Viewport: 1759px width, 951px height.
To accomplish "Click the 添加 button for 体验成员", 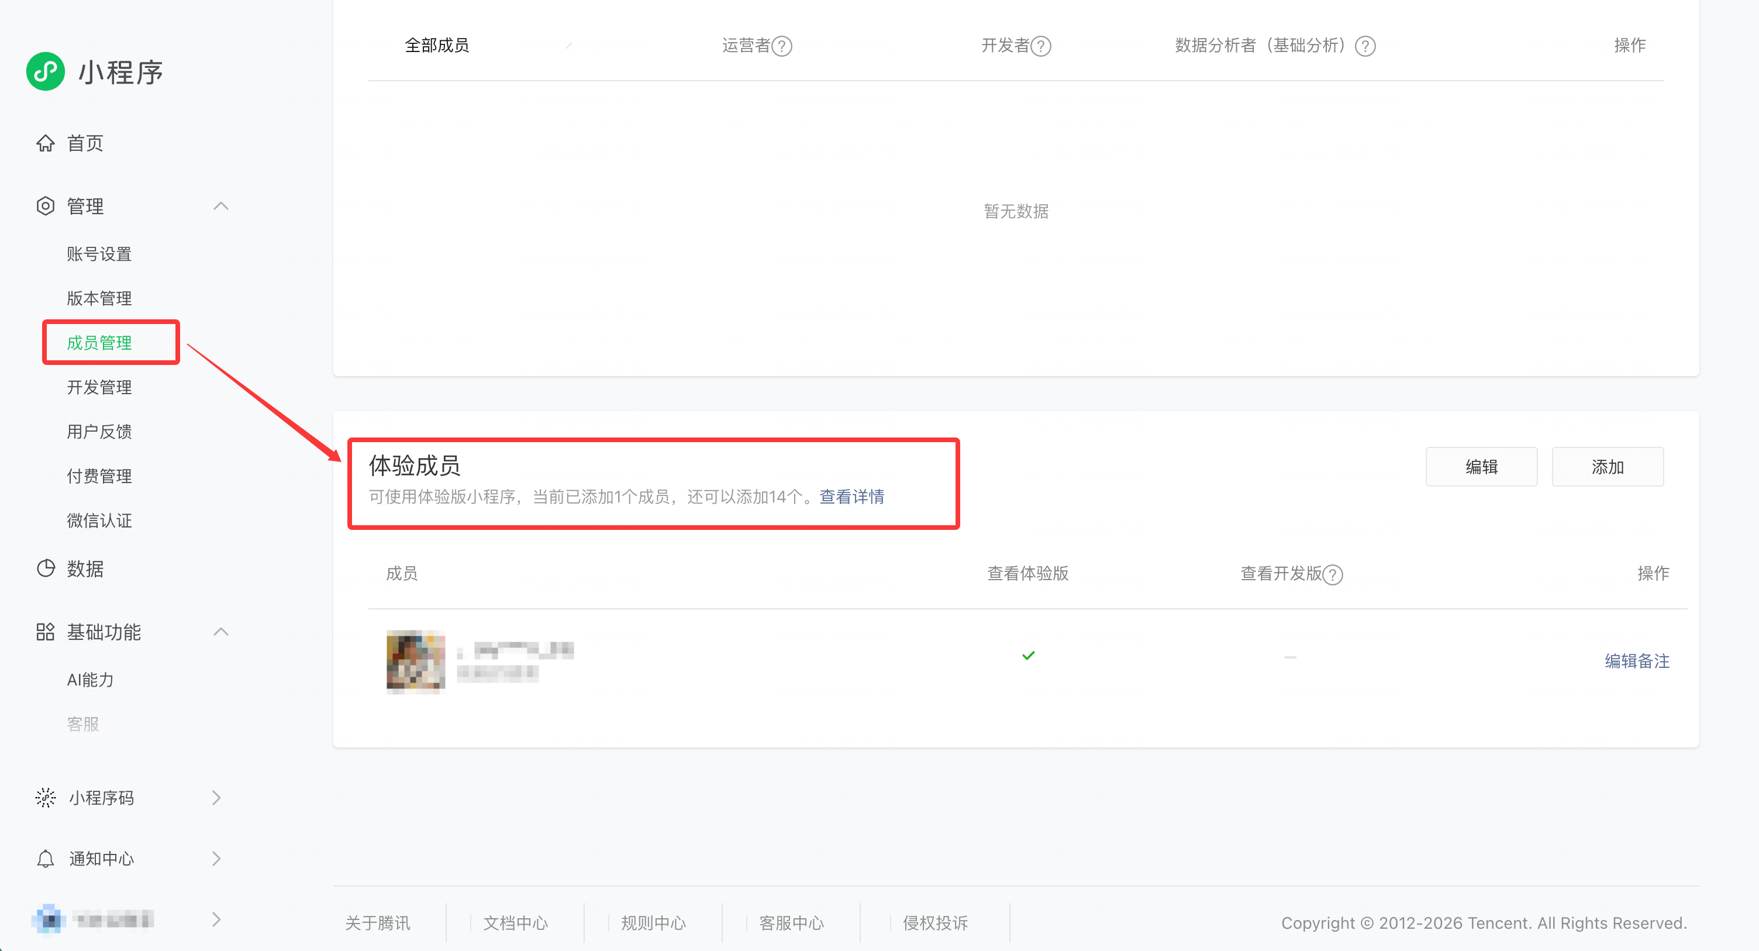I will coord(1608,467).
